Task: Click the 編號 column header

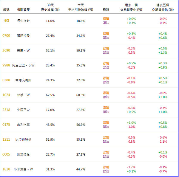Action: (x=6, y=10)
